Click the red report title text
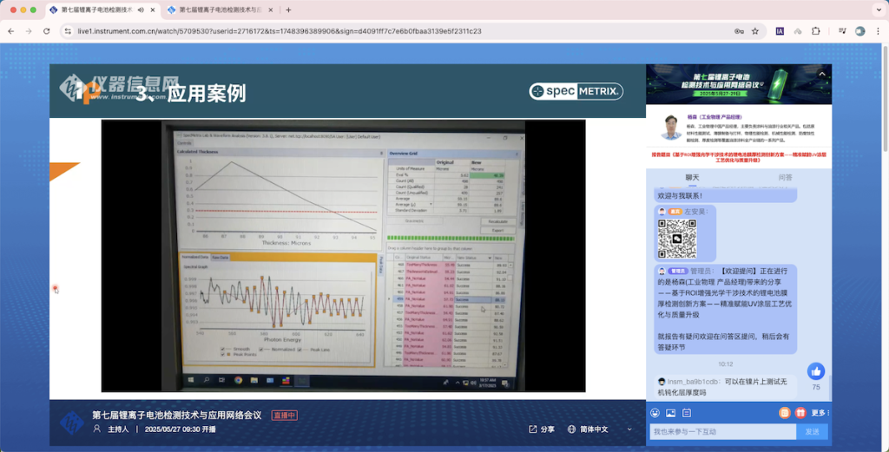This screenshot has height=452, width=889. 739,157
